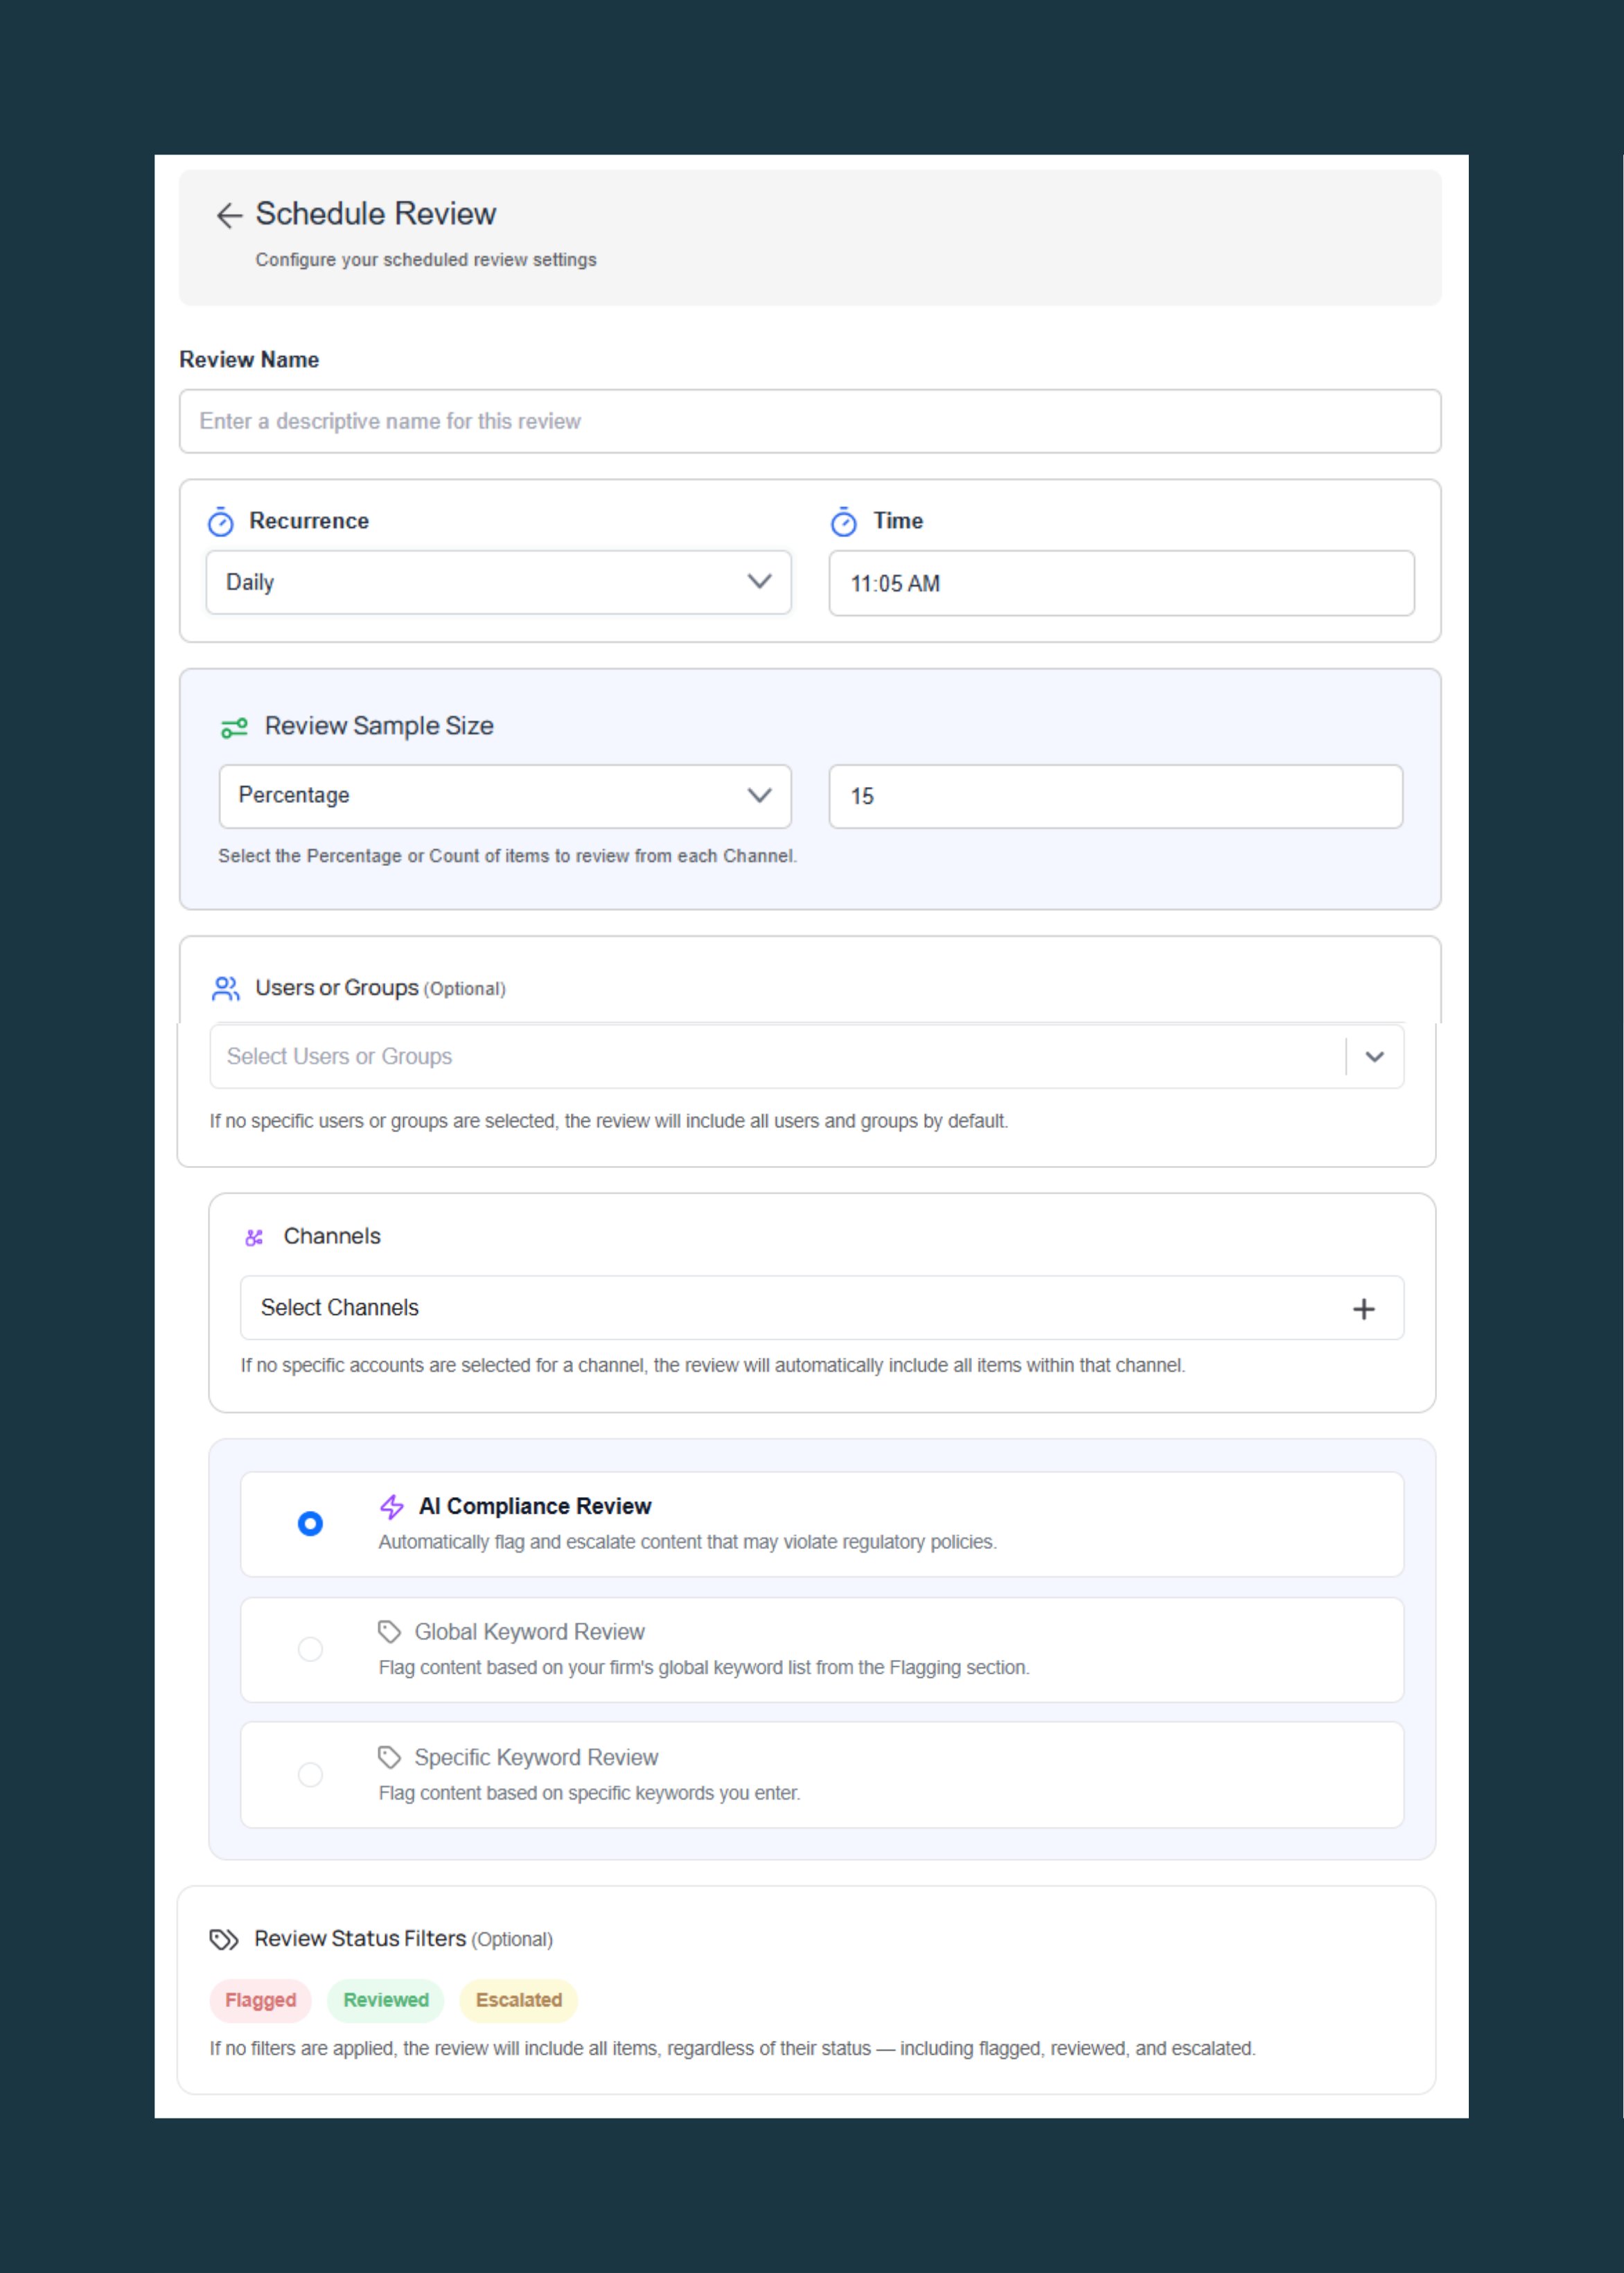The image size is (1624, 2273).
Task: Click the Time stopwatch icon
Action: pos(844,522)
